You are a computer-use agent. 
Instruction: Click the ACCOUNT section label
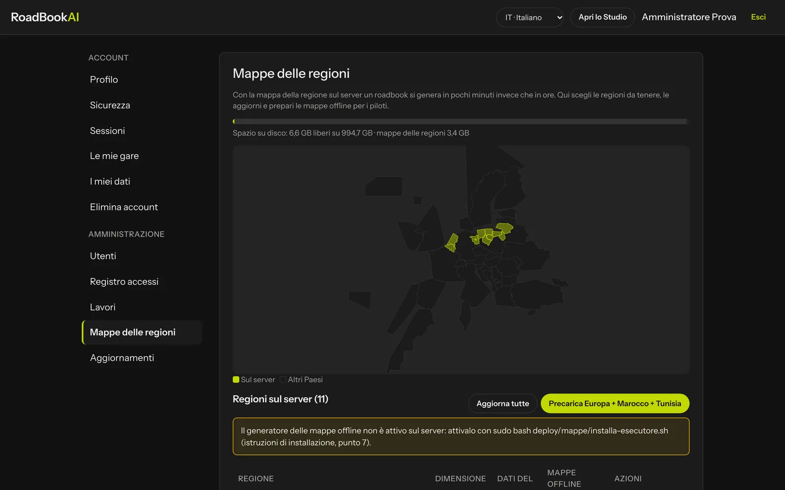pyautogui.click(x=108, y=58)
